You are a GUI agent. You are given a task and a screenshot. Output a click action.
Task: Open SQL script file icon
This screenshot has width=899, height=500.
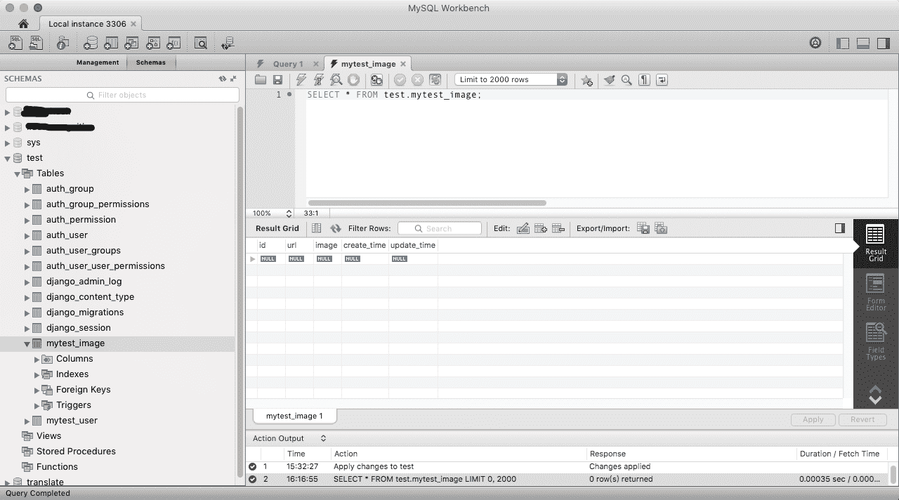point(36,44)
